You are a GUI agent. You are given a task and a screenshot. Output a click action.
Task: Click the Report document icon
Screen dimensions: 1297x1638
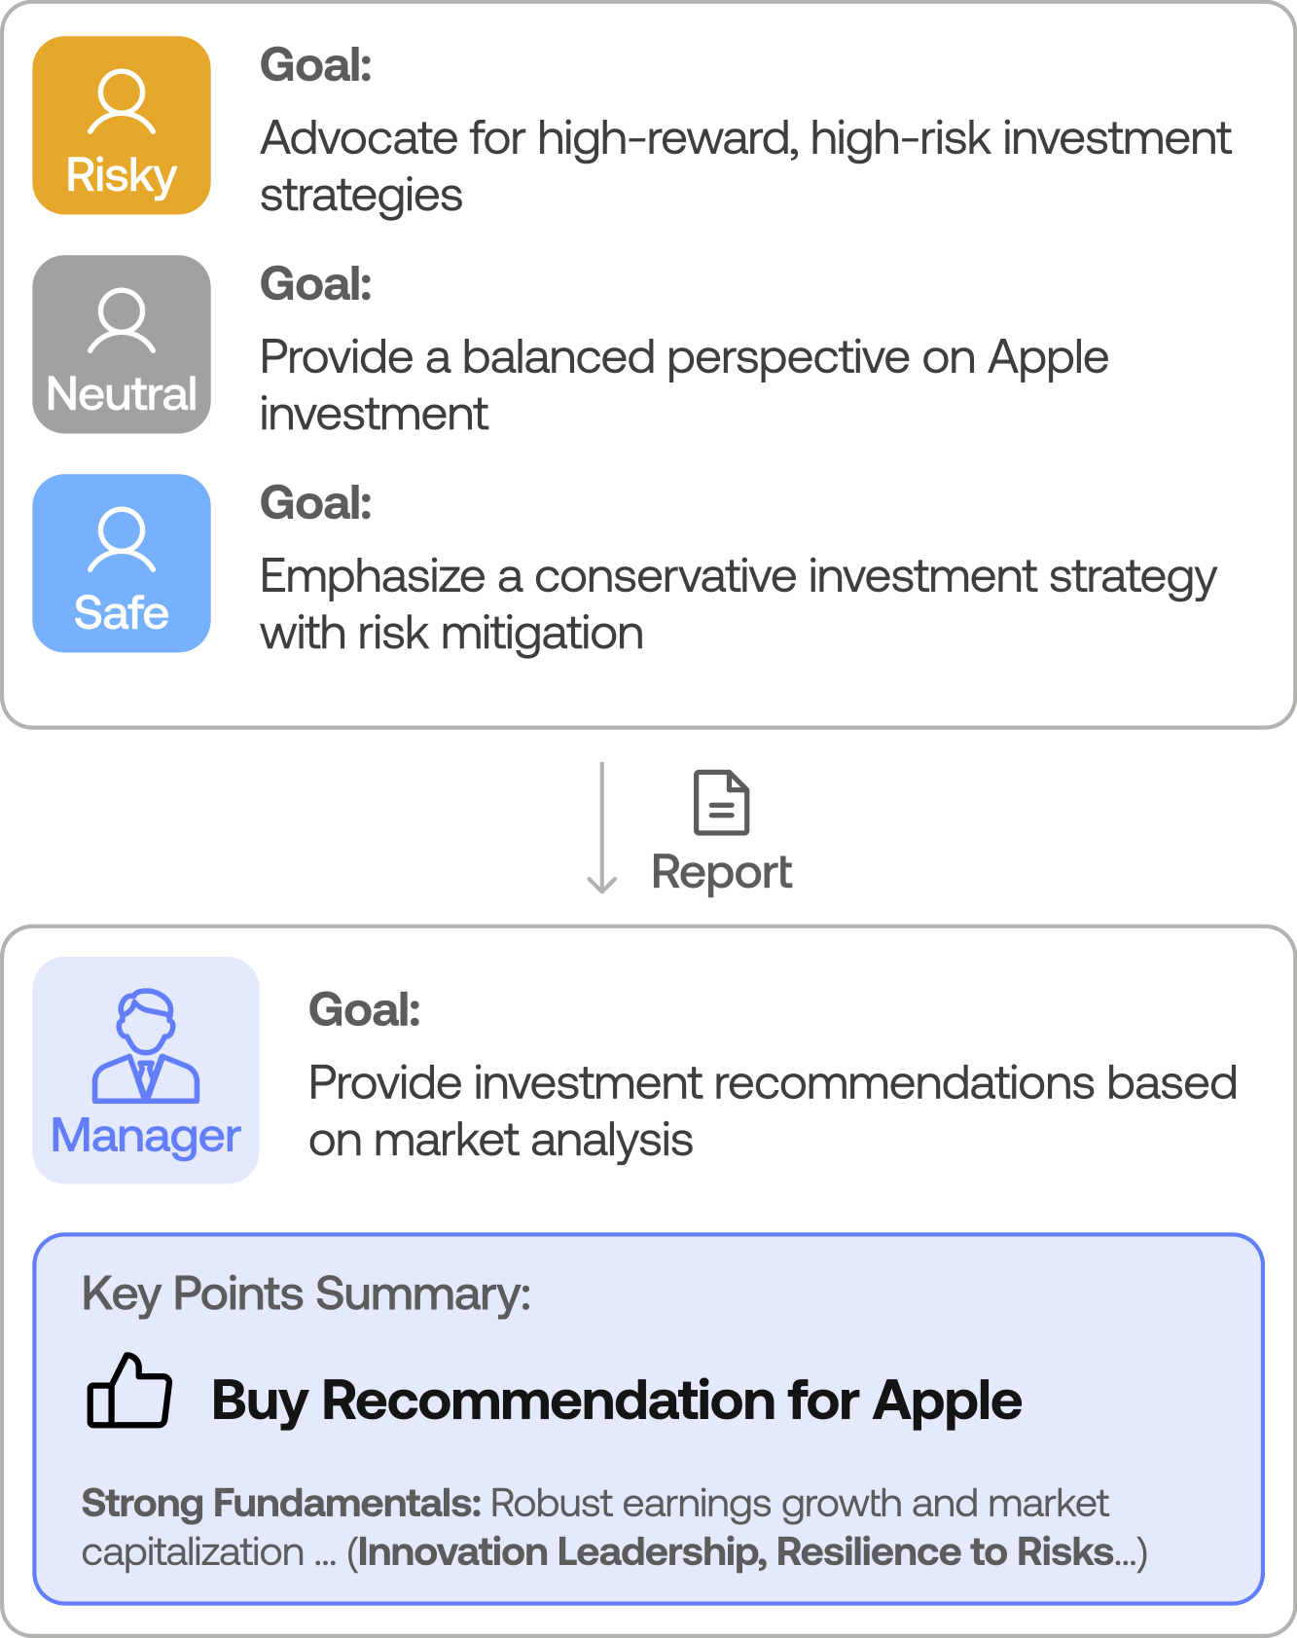point(721,803)
